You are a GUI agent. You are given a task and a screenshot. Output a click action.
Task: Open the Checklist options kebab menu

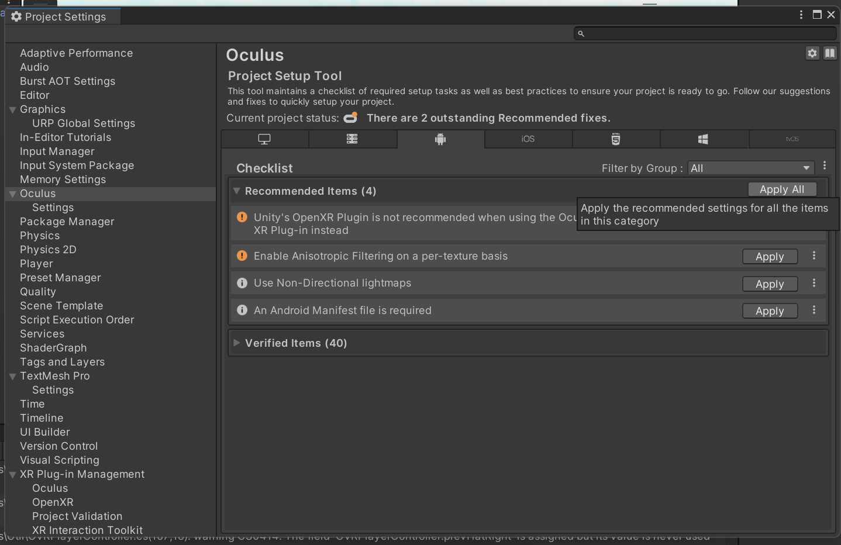point(825,165)
